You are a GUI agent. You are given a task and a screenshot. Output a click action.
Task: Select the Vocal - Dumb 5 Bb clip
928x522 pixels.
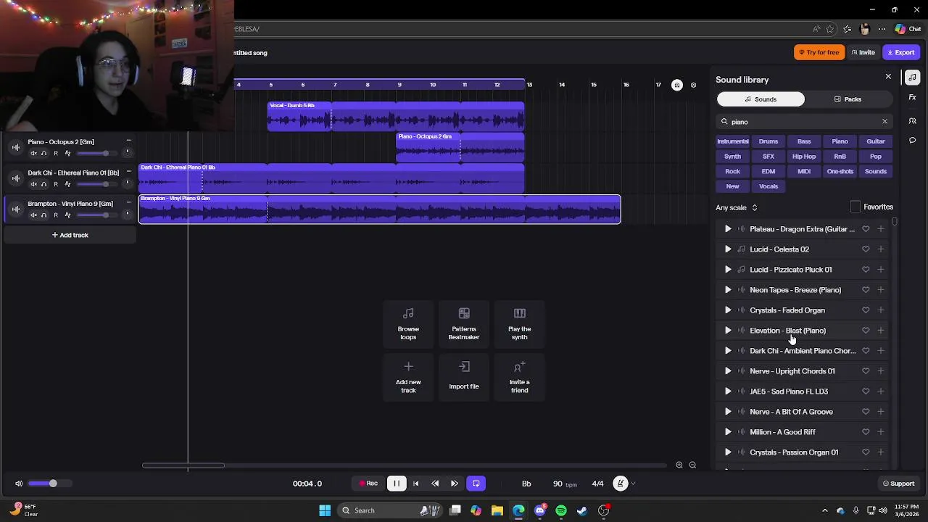click(396, 116)
